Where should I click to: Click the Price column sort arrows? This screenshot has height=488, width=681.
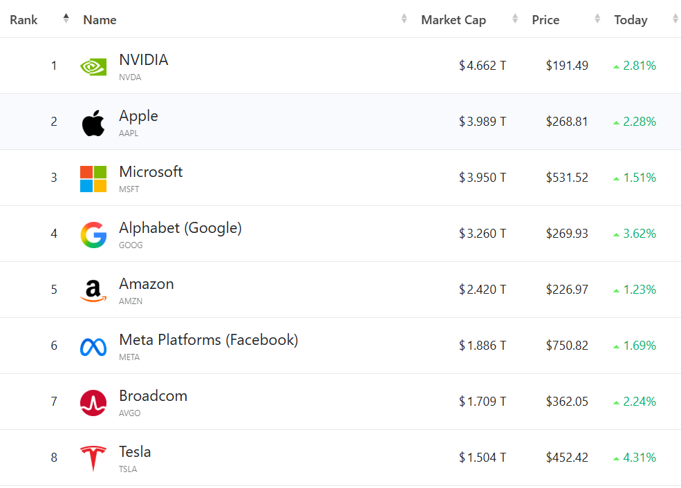pos(597,19)
